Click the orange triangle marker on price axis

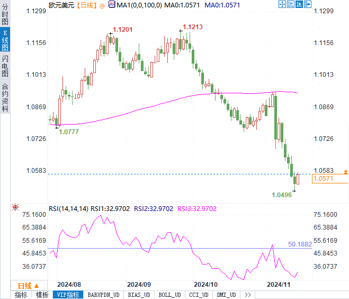click(x=345, y=172)
